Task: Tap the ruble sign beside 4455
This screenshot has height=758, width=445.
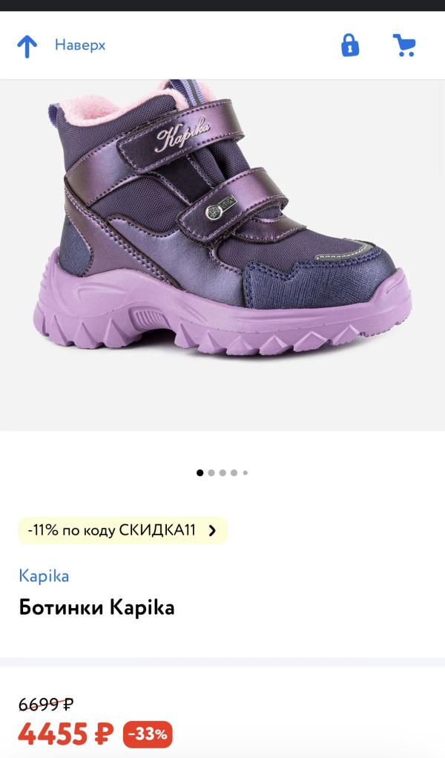Action: 103,734
